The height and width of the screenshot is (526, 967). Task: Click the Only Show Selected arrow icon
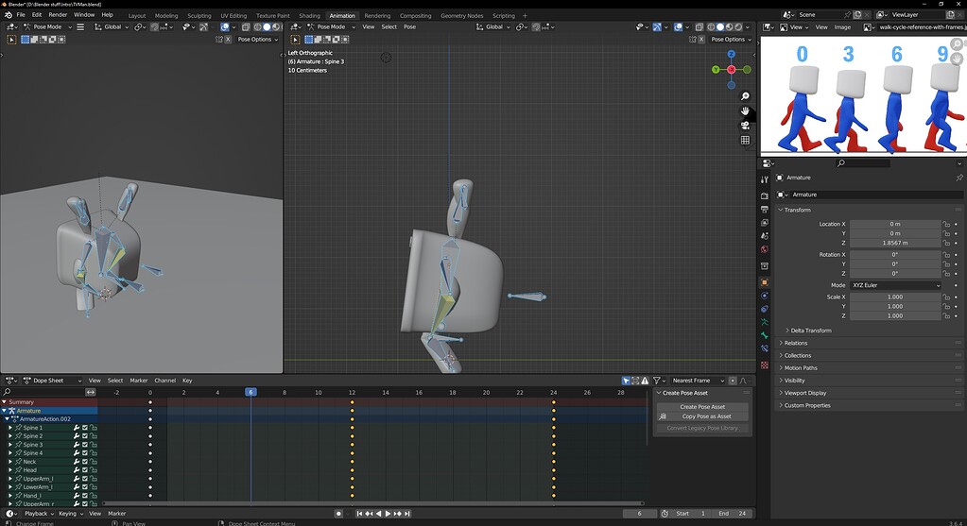tap(626, 381)
